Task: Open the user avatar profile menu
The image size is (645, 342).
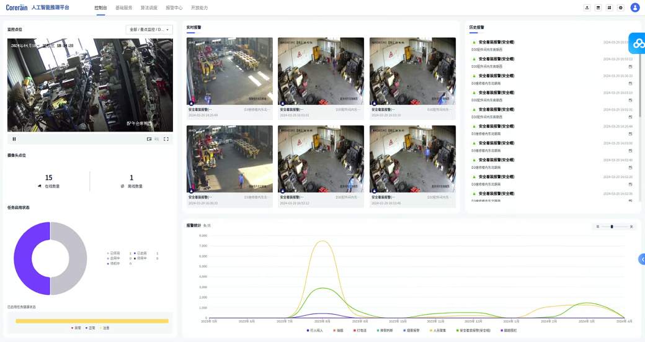Action: [635, 8]
